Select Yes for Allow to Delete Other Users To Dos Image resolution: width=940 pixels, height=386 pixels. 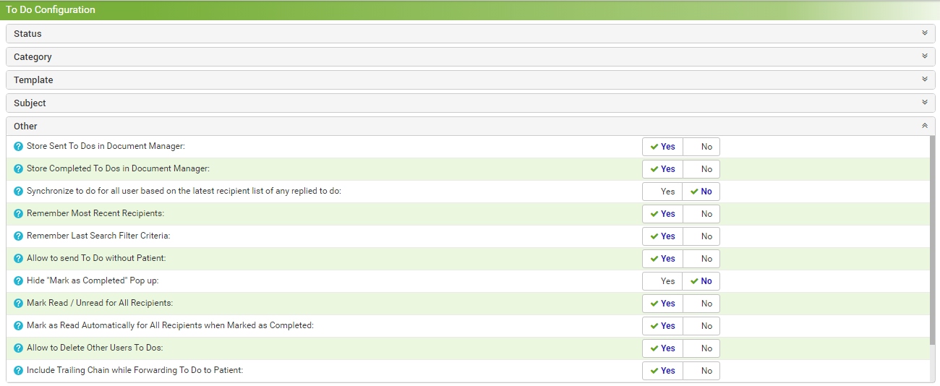tap(662, 348)
